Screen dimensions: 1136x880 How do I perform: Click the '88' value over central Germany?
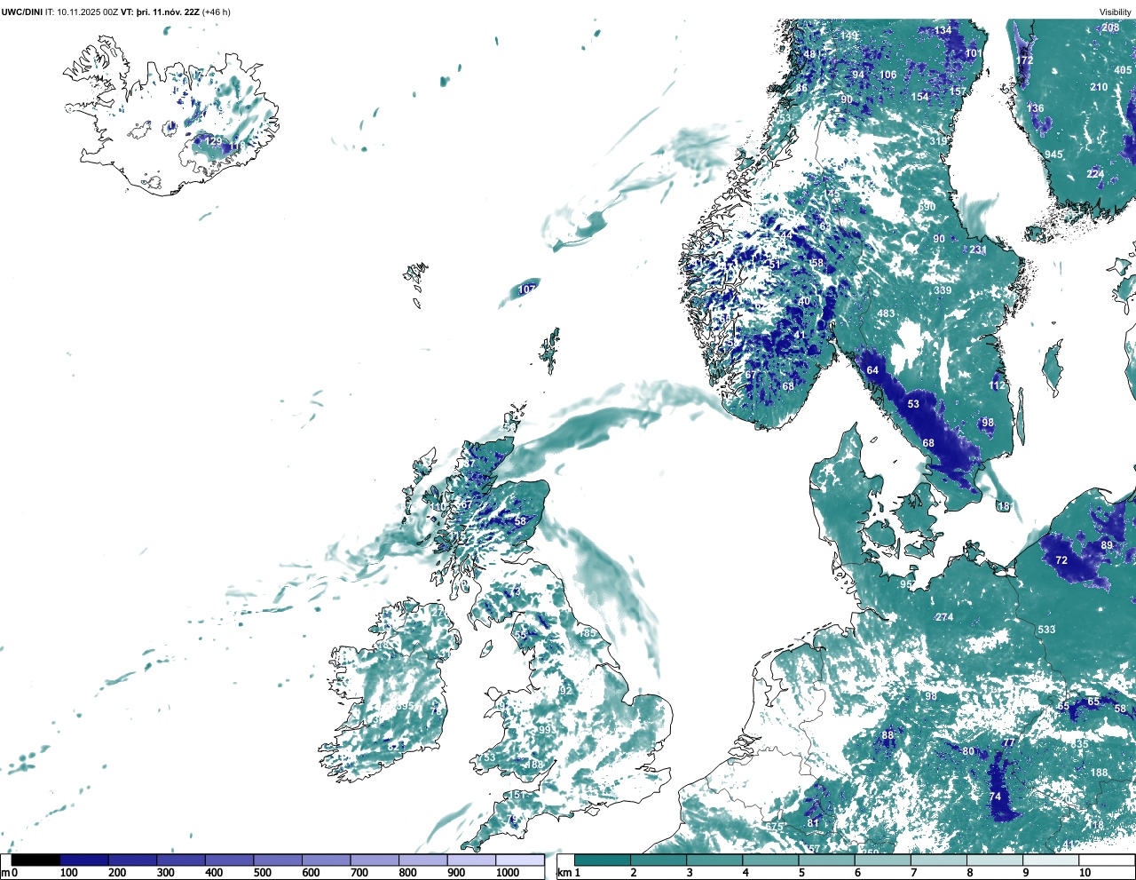point(887,735)
